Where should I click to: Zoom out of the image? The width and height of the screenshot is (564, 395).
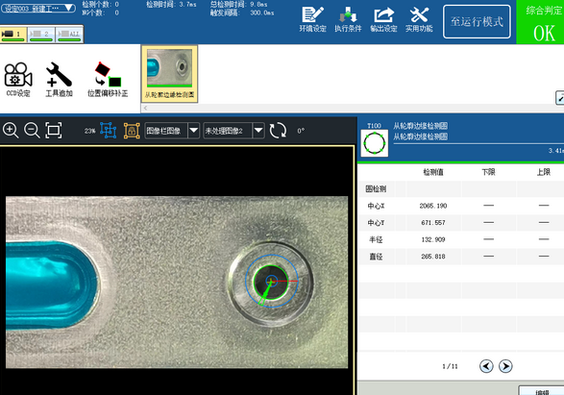[x=32, y=131]
